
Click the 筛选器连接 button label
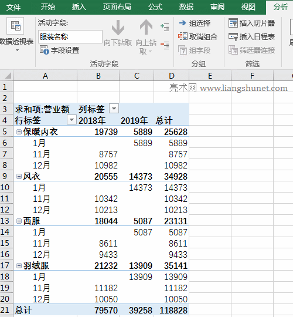[x=257, y=50]
